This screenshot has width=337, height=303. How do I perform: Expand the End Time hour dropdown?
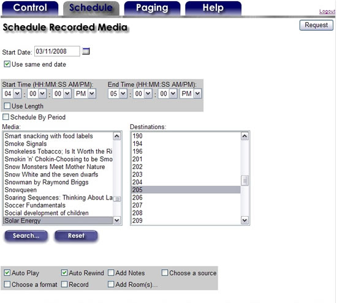click(x=118, y=94)
